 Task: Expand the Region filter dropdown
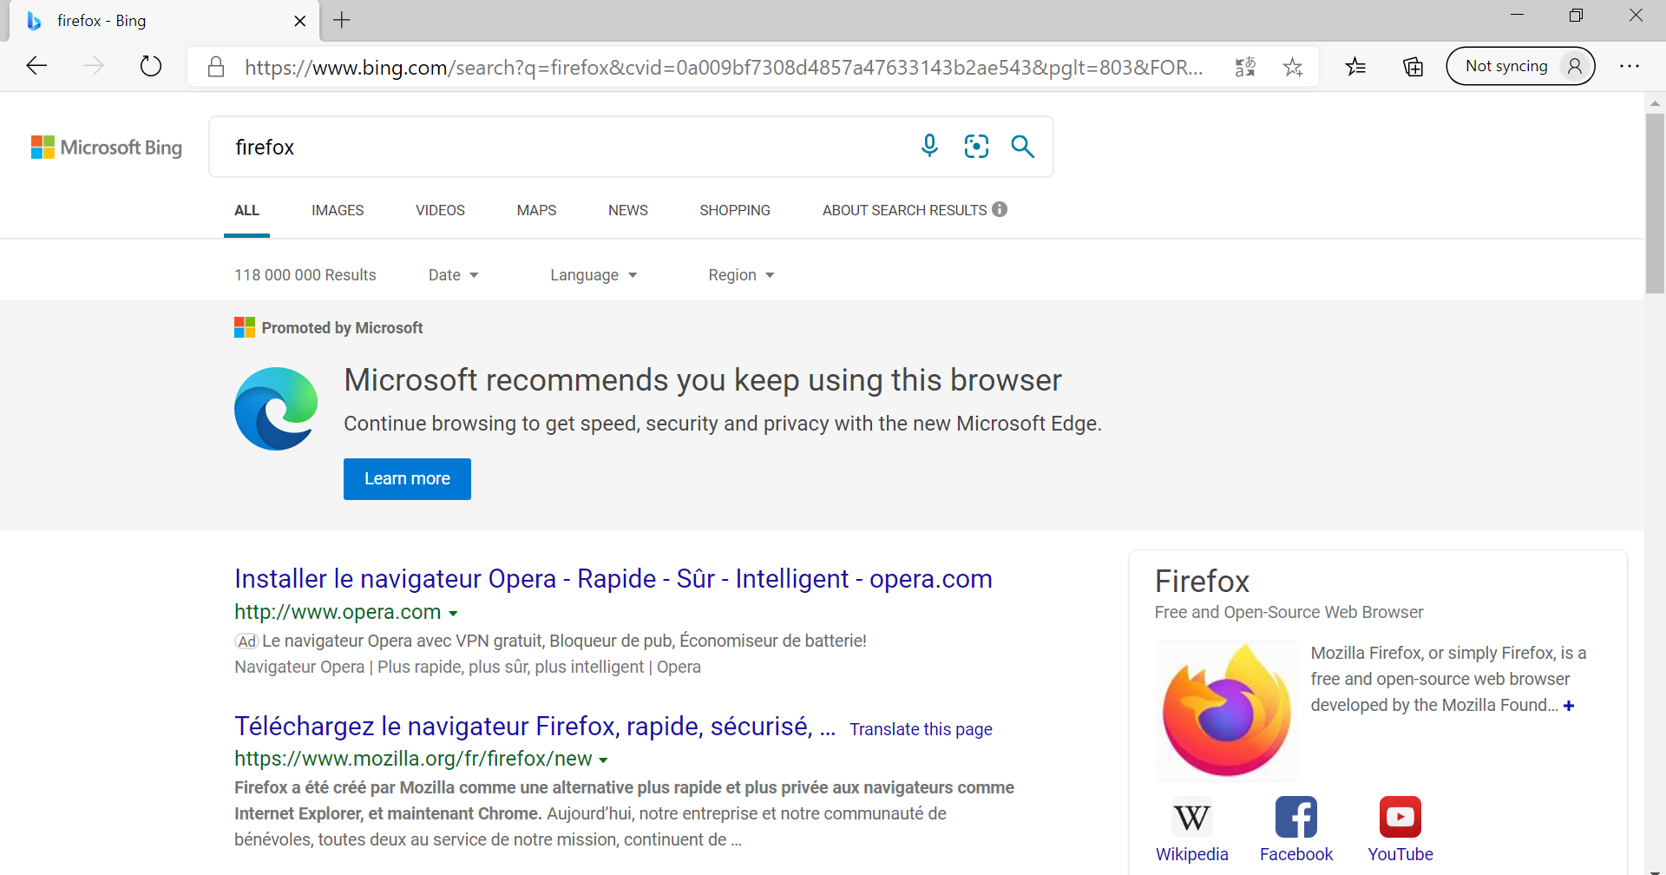click(741, 275)
